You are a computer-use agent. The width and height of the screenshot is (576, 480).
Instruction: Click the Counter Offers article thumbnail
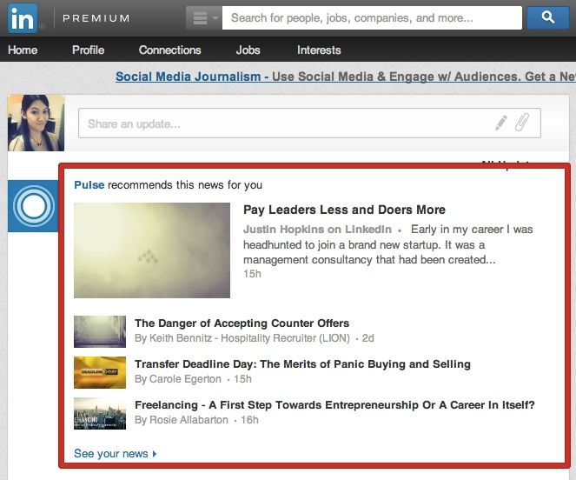pyautogui.click(x=100, y=331)
